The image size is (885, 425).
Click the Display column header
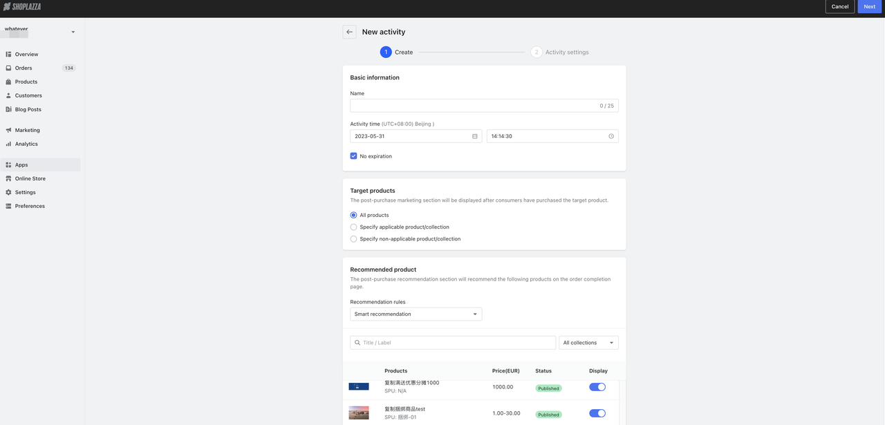pyautogui.click(x=598, y=371)
